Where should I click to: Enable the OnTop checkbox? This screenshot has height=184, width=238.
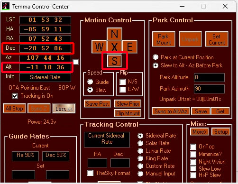coord(193,147)
